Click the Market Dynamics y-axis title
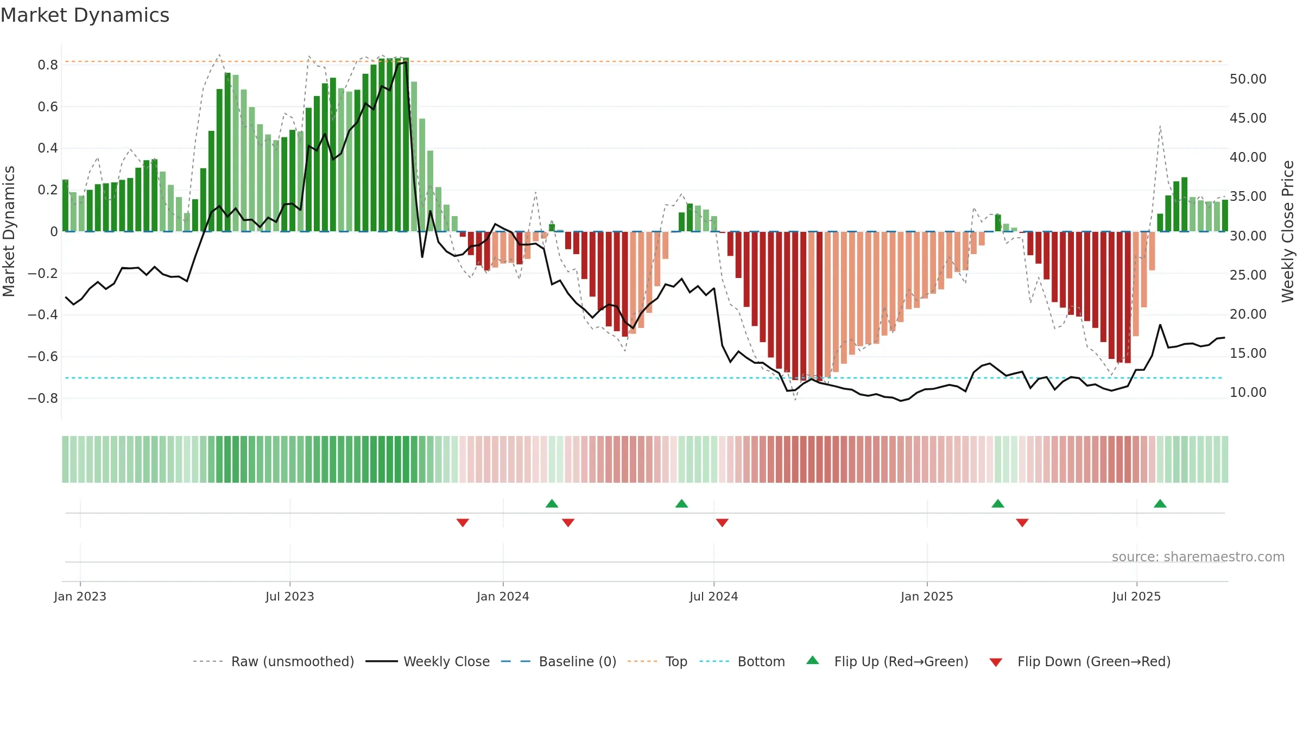Viewport: 1303px width, 733px height. pyautogui.click(x=9, y=231)
